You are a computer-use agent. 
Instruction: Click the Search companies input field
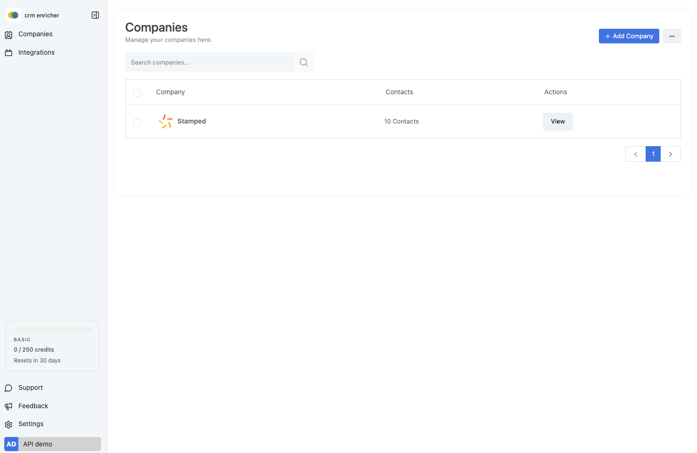coord(209,62)
